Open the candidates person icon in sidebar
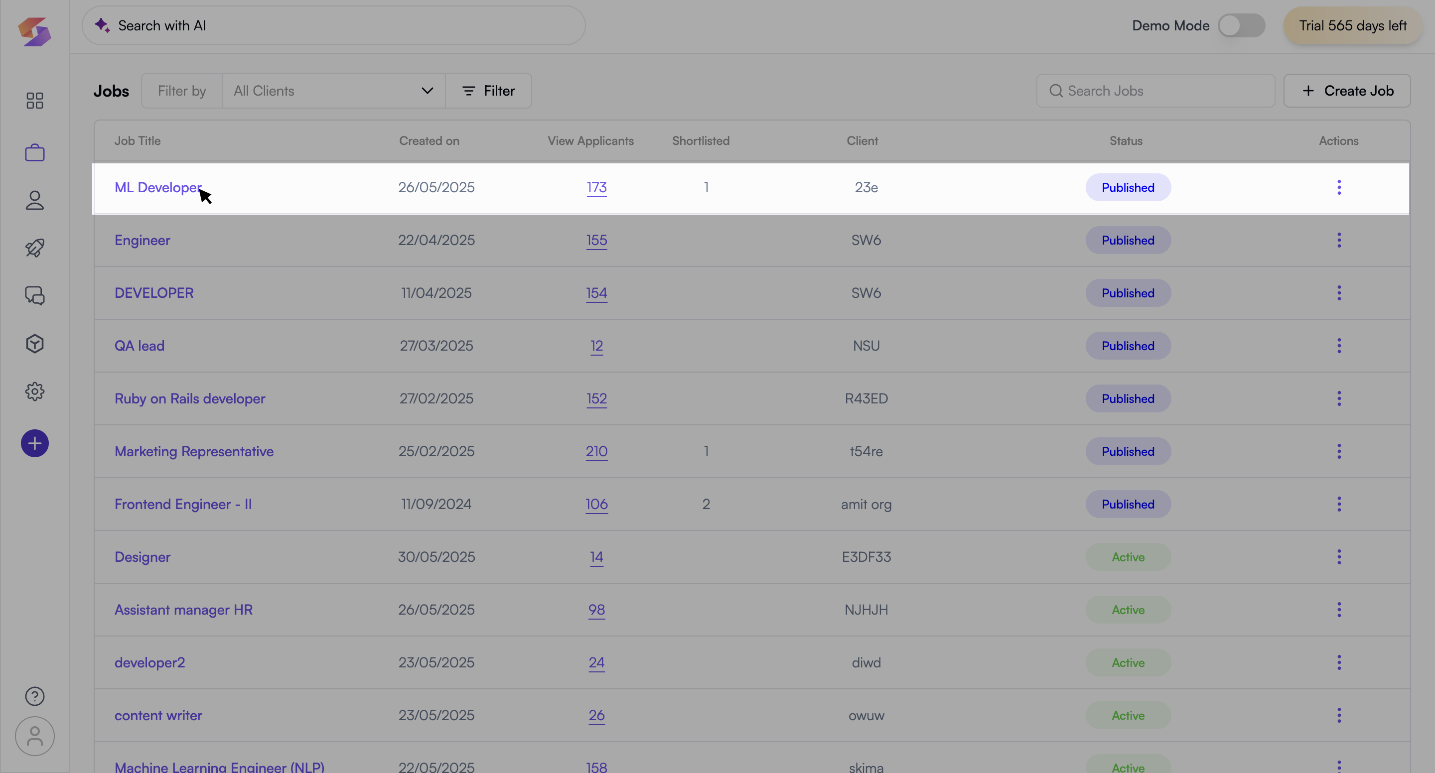The width and height of the screenshot is (1435, 773). pyautogui.click(x=34, y=201)
